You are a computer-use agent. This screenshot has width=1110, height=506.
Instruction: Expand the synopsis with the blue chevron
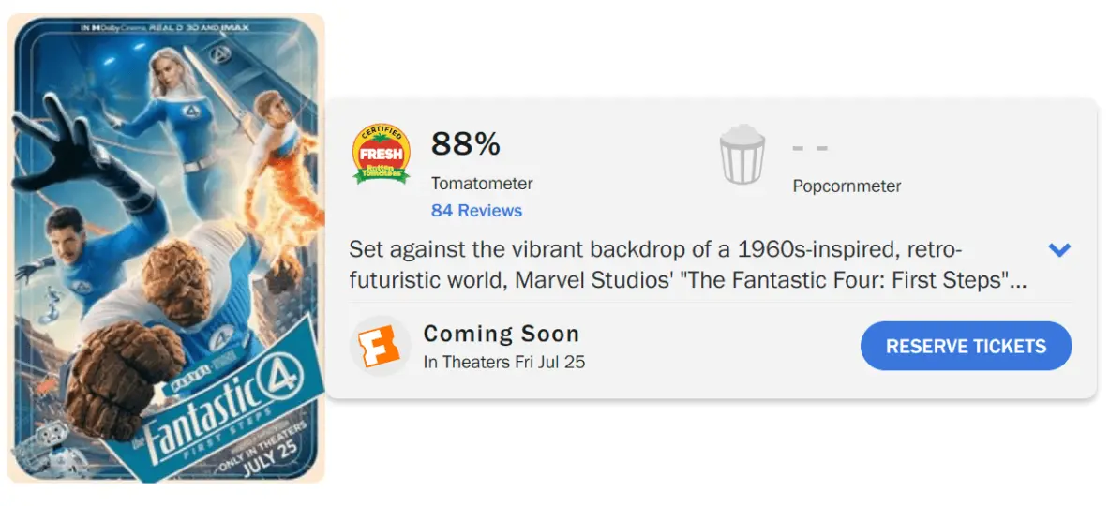coord(1059,249)
